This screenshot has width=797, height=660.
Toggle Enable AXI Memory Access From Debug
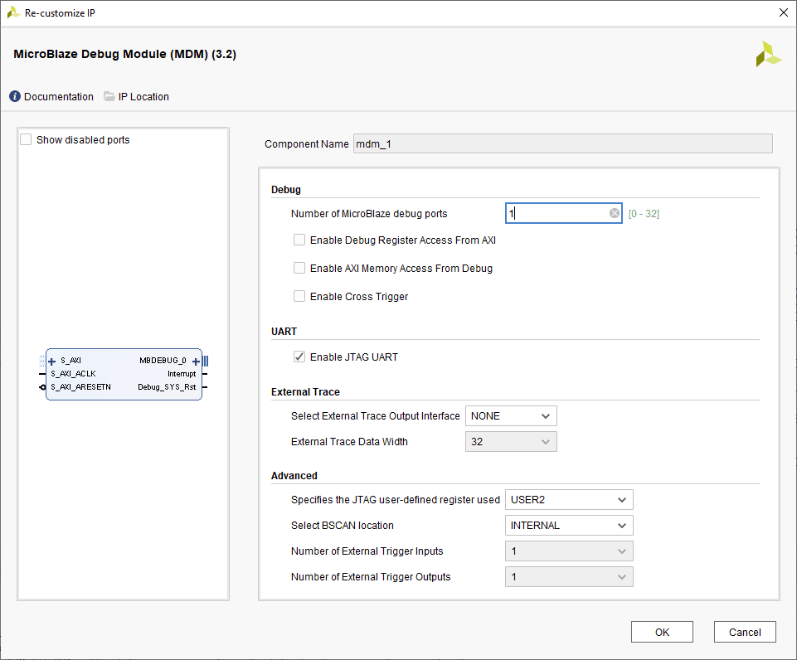(x=299, y=269)
